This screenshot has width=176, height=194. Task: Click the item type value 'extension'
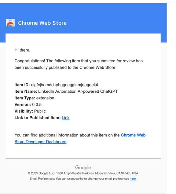coord(45,98)
